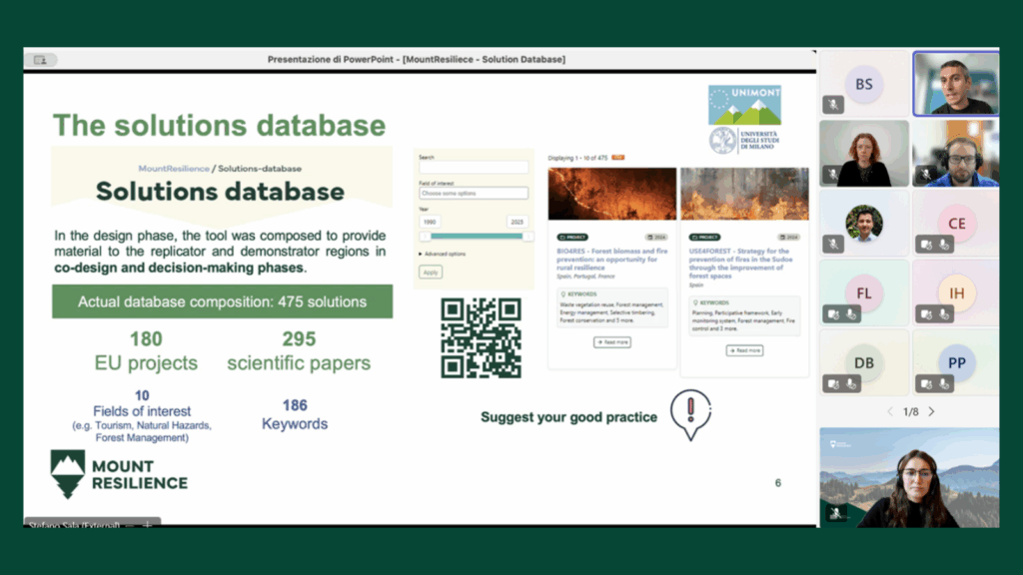Click the exclamation mark speech bubble icon
The image size is (1023, 575).
[x=690, y=414]
